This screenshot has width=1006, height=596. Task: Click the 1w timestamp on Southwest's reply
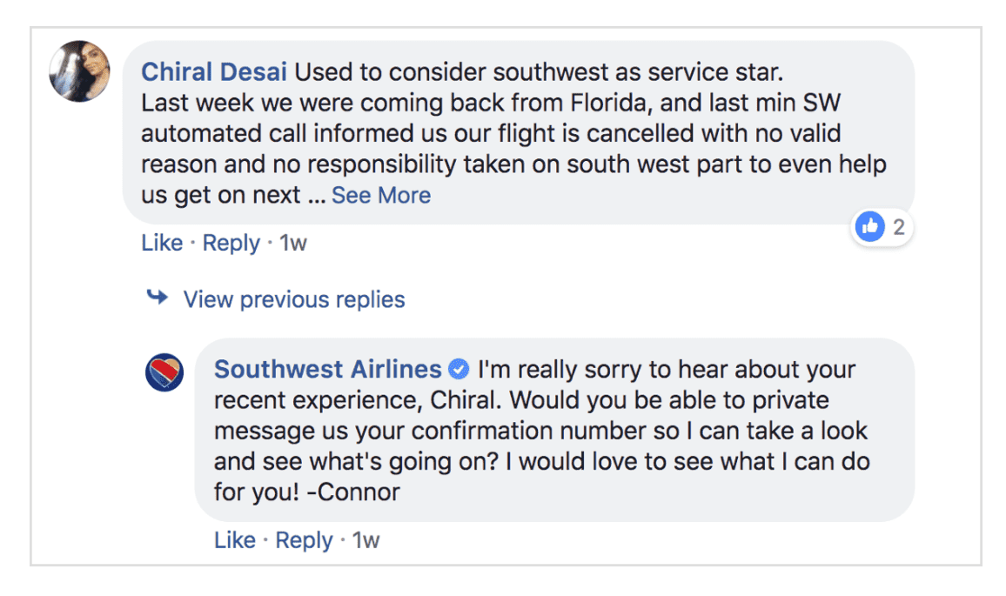tap(366, 540)
